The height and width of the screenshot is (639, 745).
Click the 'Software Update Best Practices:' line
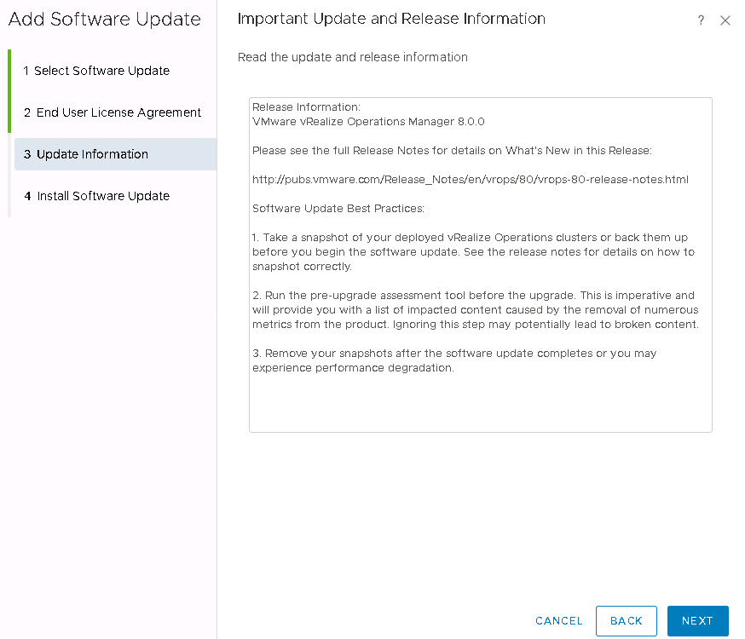[x=338, y=209]
